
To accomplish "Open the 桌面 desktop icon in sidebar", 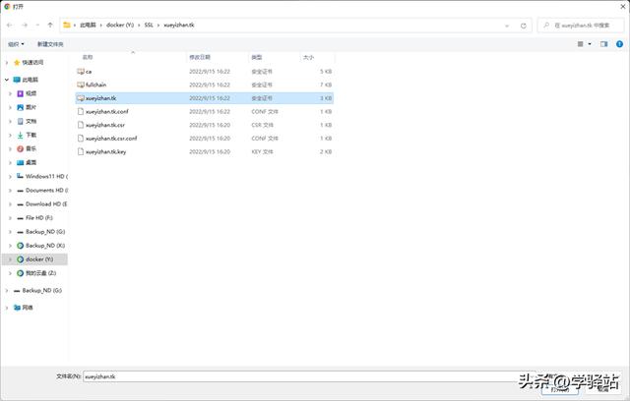I will coord(20,162).
